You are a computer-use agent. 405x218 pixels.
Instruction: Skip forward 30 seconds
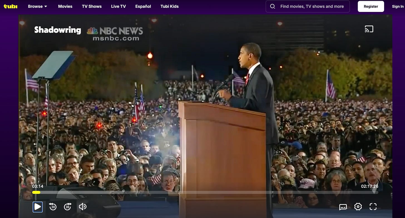pyautogui.click(x=68, y=207)
